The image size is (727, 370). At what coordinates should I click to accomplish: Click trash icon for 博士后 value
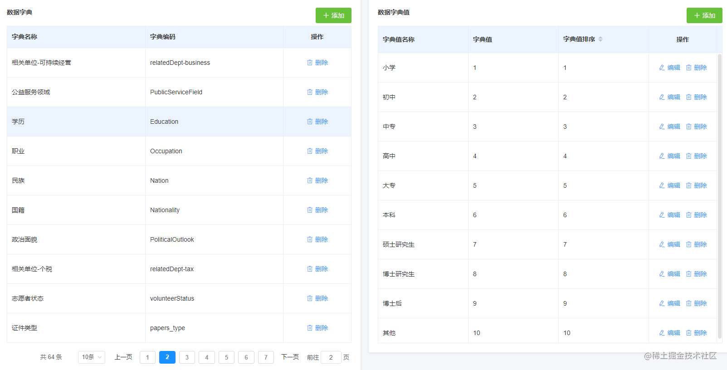[688, 303]
